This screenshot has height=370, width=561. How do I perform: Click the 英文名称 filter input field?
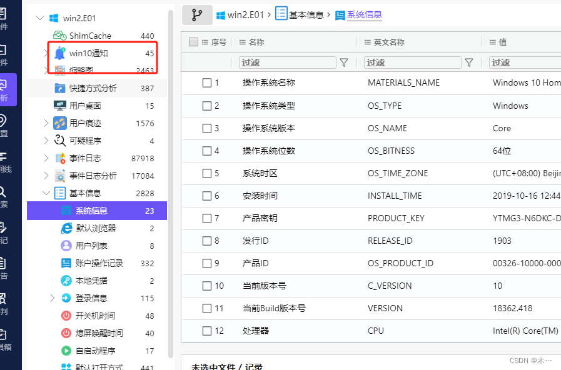pyautogui.click(x=413, y=62)
